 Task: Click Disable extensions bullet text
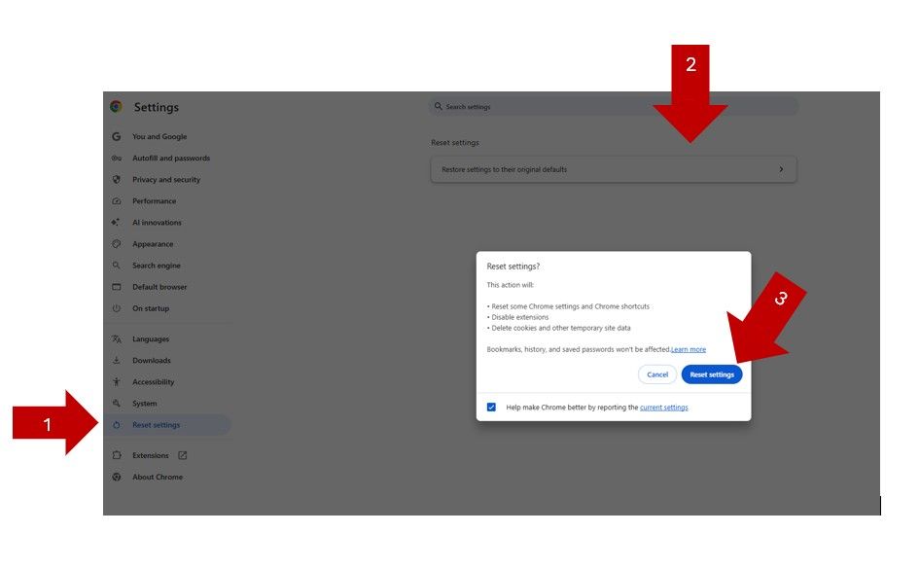[x=520, y=317]
